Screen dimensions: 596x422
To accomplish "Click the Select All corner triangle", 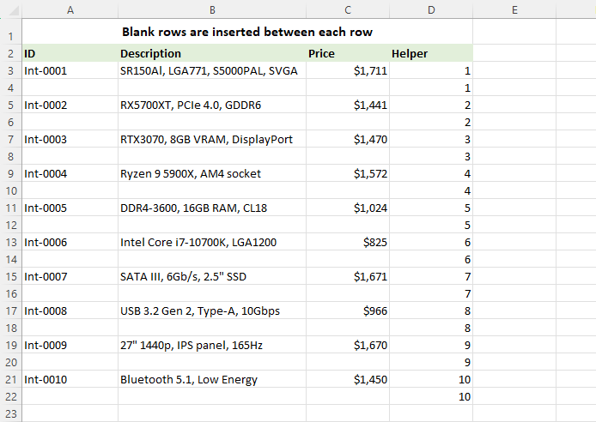I will pos(10,9).
